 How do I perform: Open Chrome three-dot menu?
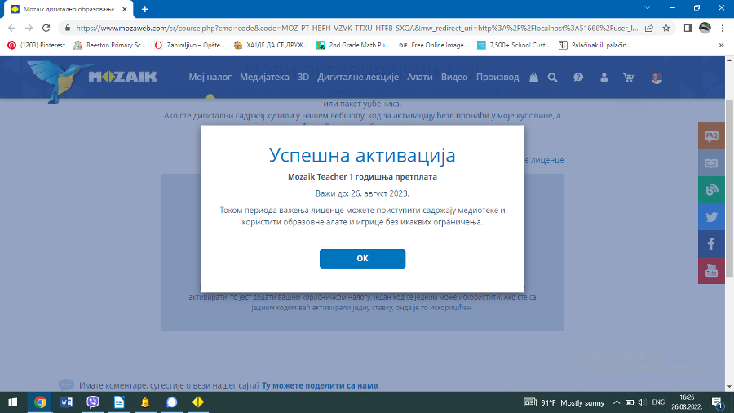pyautogui.click(x=723, y=28)
